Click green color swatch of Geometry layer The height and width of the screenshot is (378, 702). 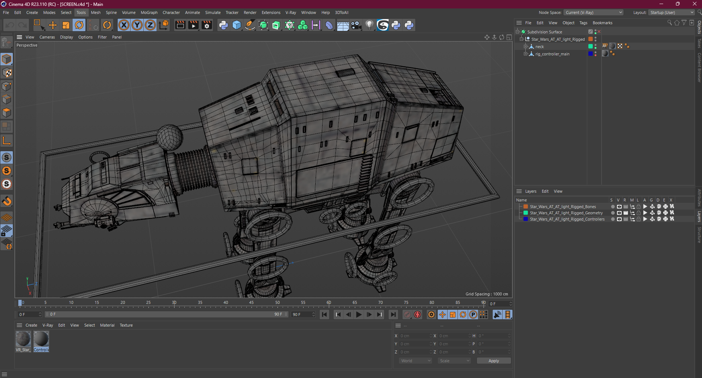(525, 213)
